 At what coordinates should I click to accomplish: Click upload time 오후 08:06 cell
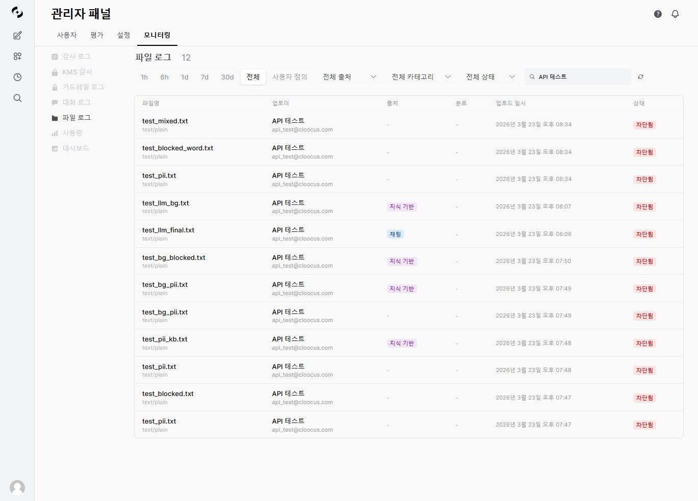coord(533,234)
